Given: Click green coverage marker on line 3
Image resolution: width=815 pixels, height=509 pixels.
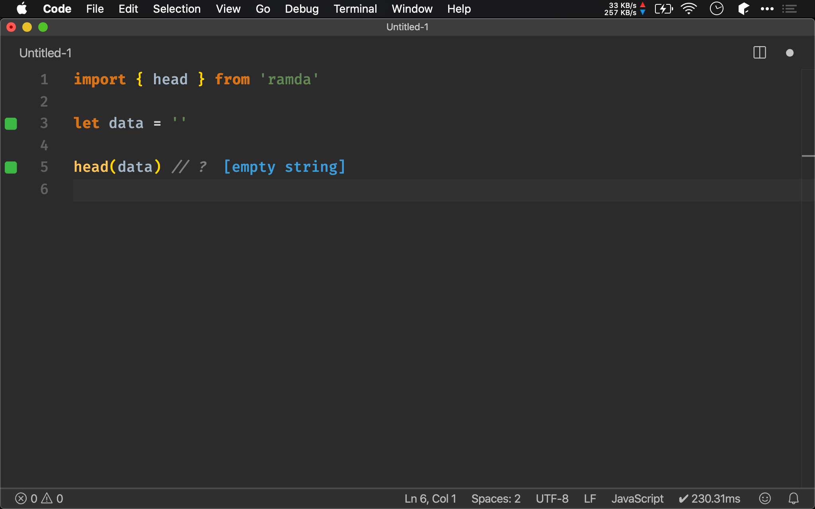Looking at the screenshot, I should pos(11,124).
